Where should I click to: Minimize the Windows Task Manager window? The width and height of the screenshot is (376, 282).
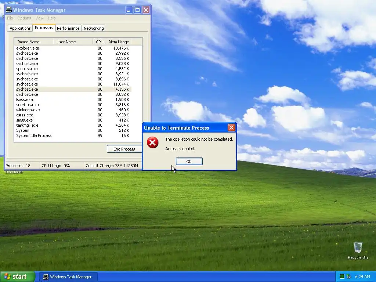[x=129, y=10]
